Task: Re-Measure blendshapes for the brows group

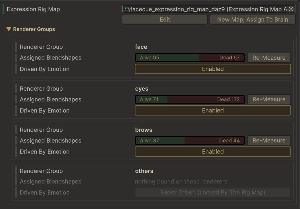Action: 269,140
